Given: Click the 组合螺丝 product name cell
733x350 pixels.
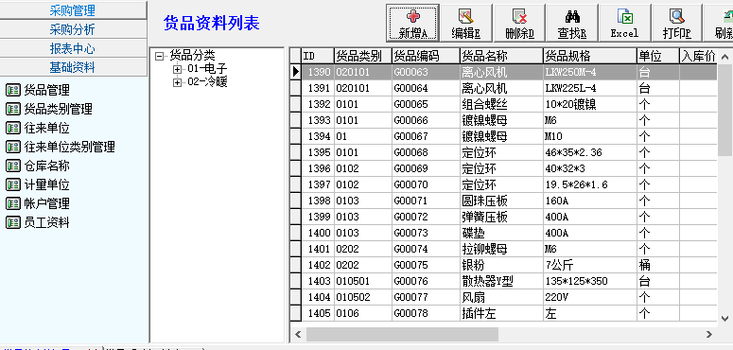Looking at the screenshot, I should point(501,104).
